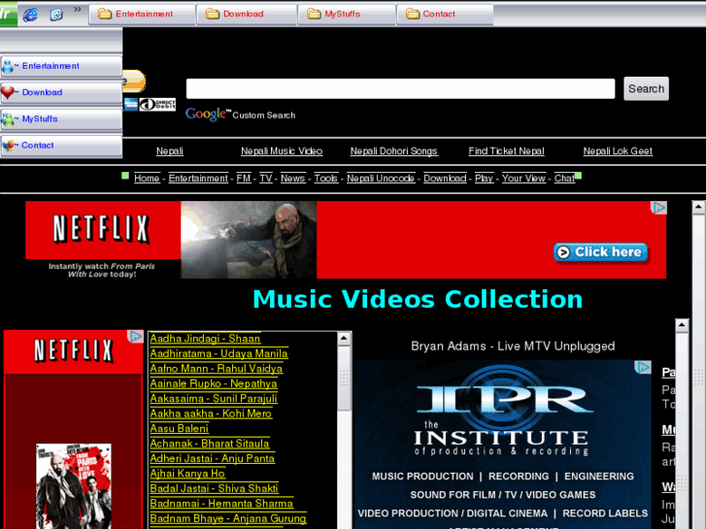This screenshot has width=706, height=529.
Task: Open Play in the navigation bar
Action: pos(484,179)
